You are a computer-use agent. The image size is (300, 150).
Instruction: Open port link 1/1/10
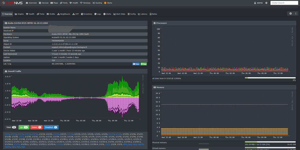14,134
